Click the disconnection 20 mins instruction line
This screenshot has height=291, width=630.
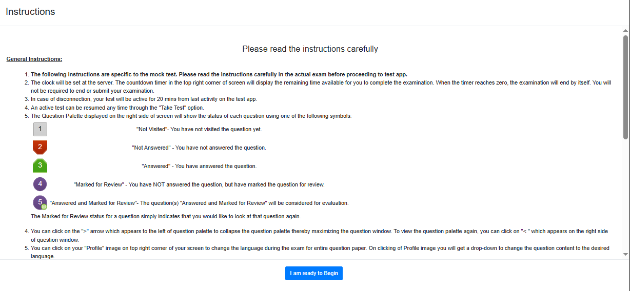pyautogui.click(x=144, y=99)
